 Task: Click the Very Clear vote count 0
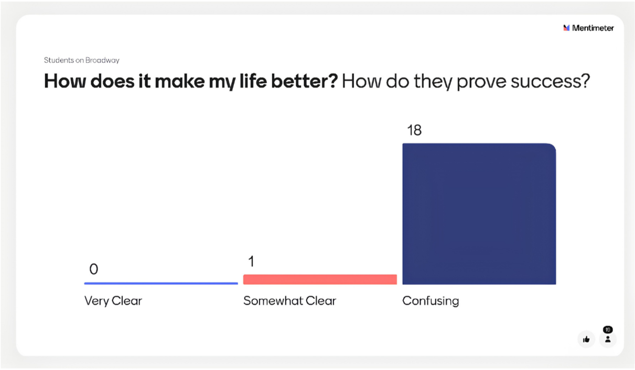[93, 270]
